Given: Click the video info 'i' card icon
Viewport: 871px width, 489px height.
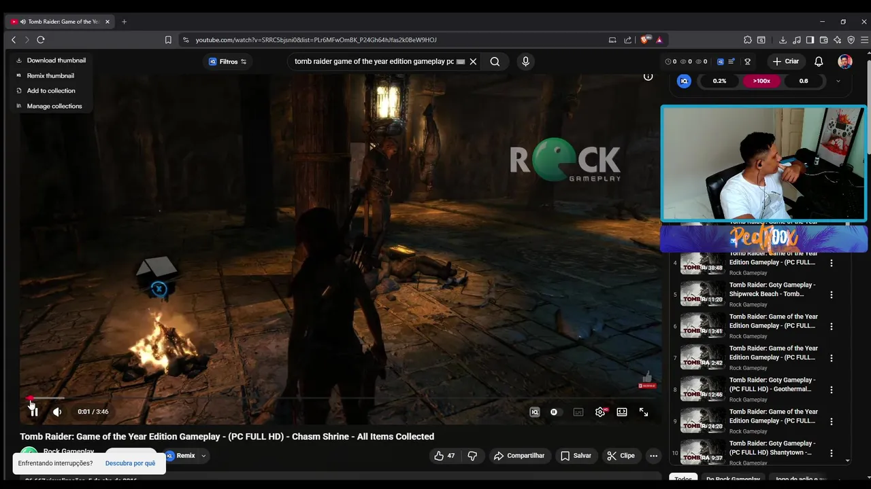Looking at the screenshot, I should tap(648, 76).
